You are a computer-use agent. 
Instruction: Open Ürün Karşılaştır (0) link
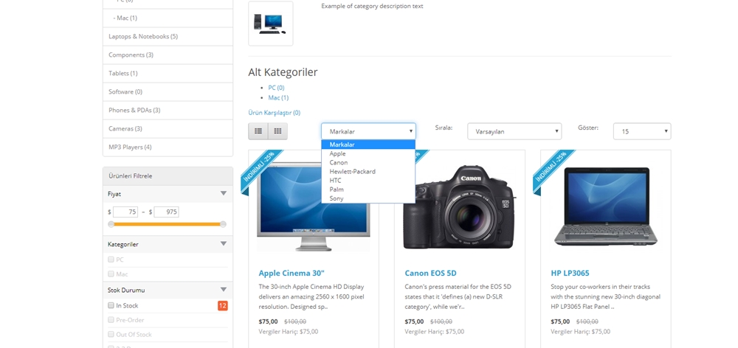pyautogui.click(x=274, y=112)
